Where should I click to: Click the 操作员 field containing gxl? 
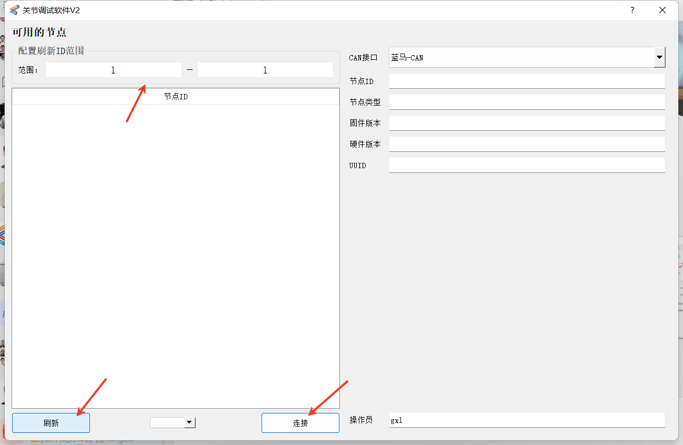pyautogui.click(x=527, y=420)
